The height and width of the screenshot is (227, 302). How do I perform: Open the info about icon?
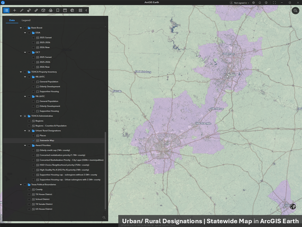click(266, 3)
